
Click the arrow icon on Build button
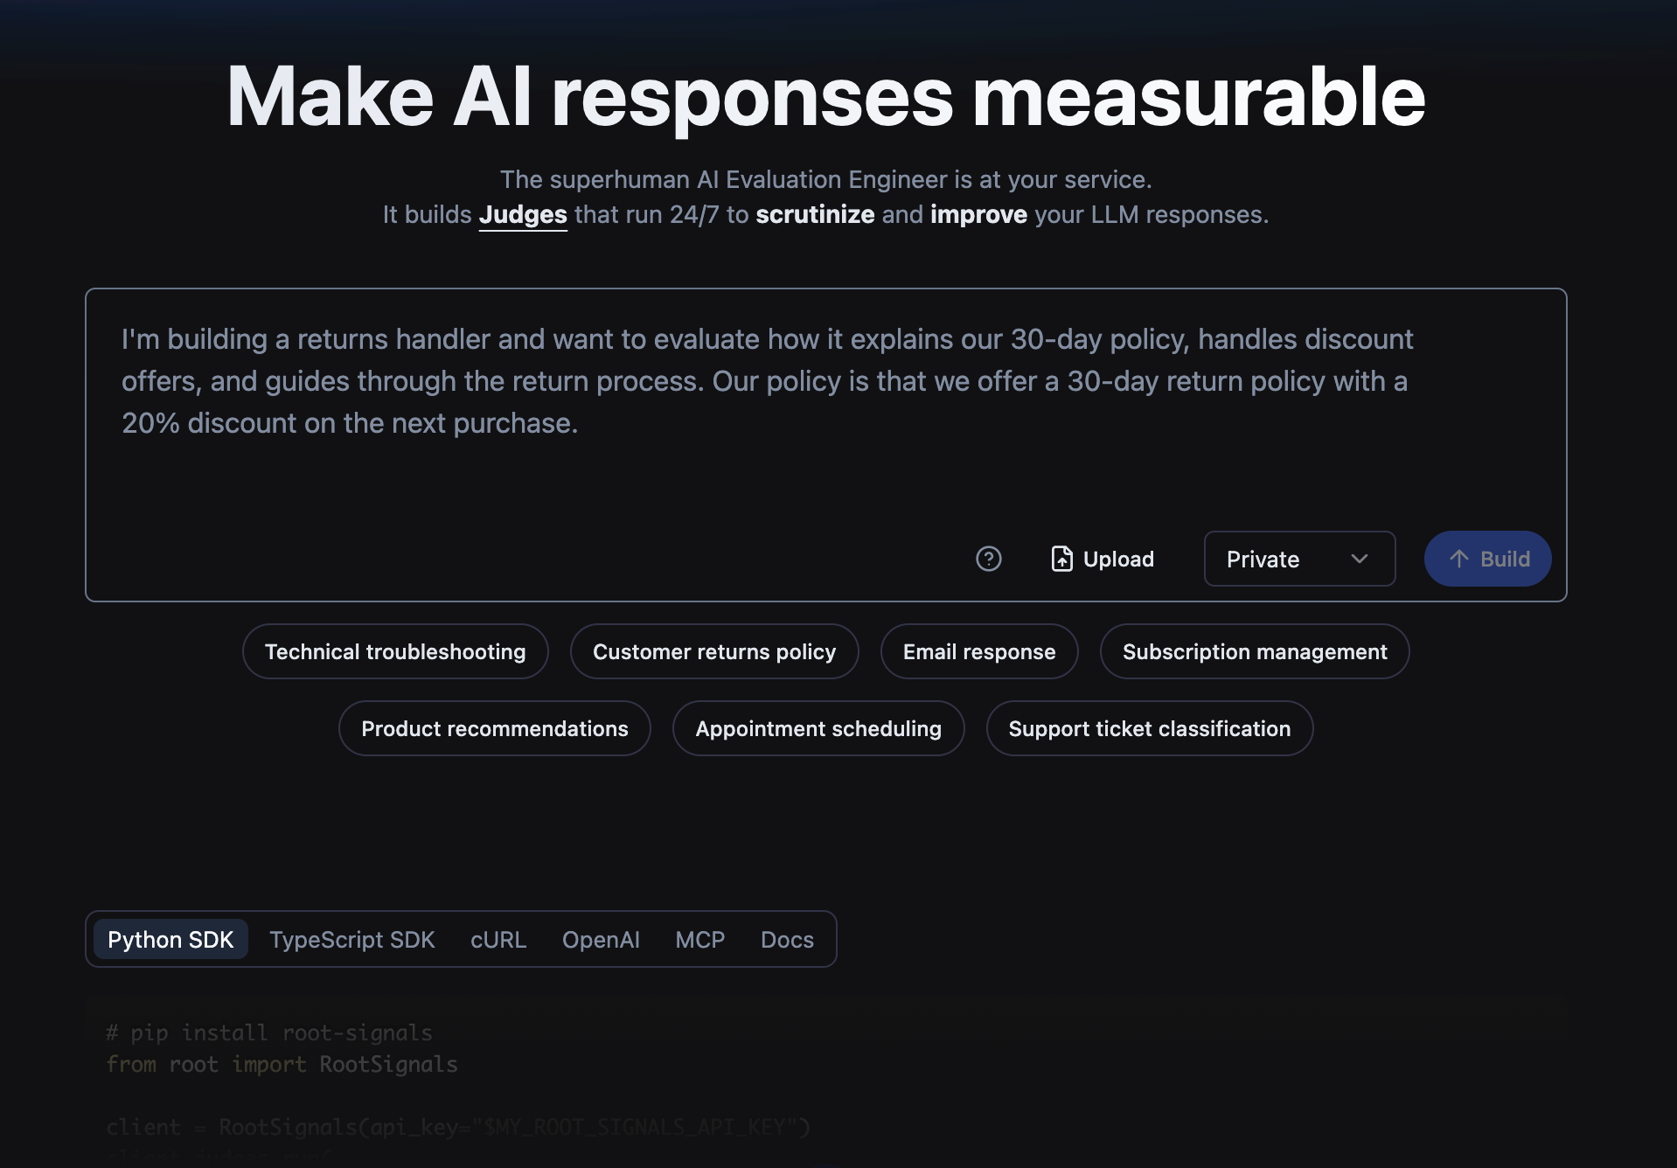[x=1458, y=559]
